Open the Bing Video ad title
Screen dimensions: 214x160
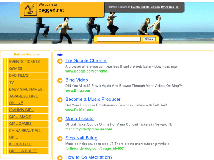click(77, 80)
